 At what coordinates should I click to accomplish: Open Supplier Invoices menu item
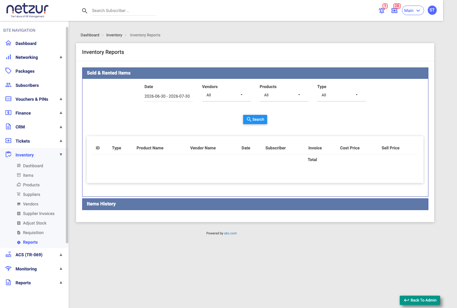point(38,213)
